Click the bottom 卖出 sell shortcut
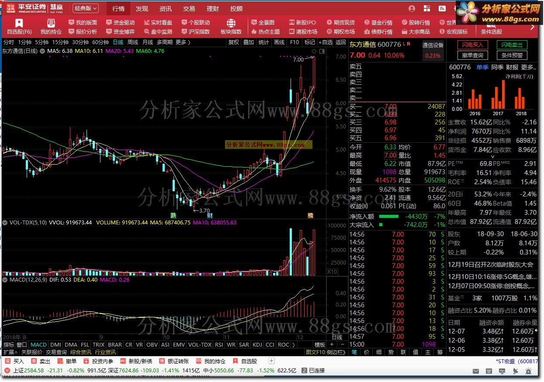The height and width of the screenshot is (382, 544). click(41, 361)
